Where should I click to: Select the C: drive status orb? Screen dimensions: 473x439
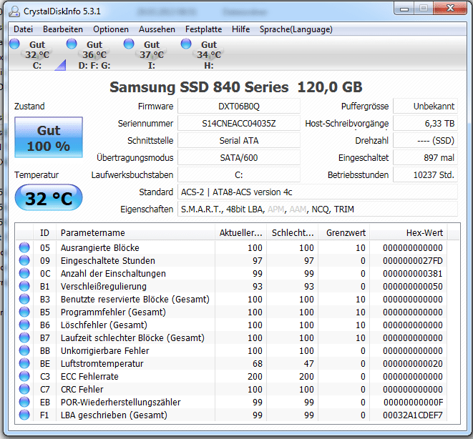tap(15, 45)
